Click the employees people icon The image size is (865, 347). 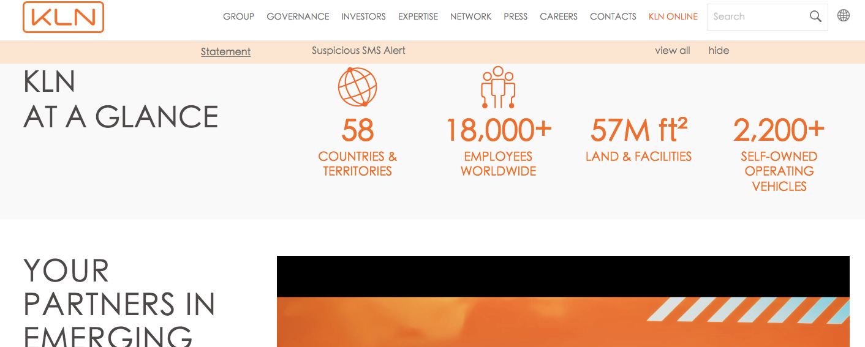(x=498, y=87)
